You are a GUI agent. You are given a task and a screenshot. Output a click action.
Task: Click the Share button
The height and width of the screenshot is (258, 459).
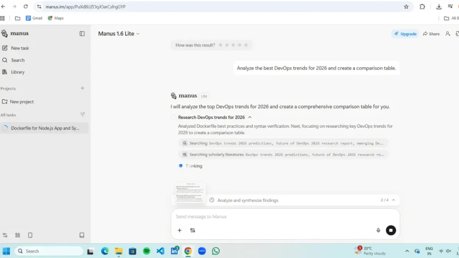(431, 34)
